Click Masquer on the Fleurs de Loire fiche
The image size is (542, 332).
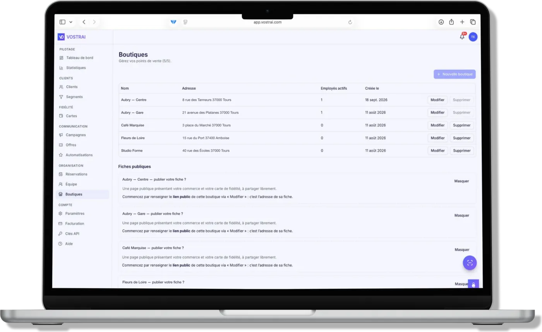pos(461,284)
